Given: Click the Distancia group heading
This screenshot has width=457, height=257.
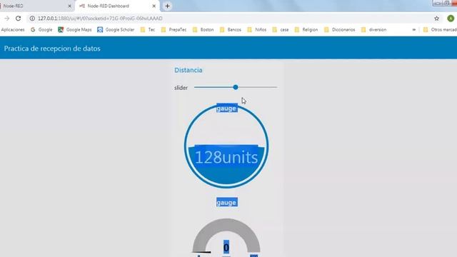Looking at the screenshot, I should tap(189, 70).
